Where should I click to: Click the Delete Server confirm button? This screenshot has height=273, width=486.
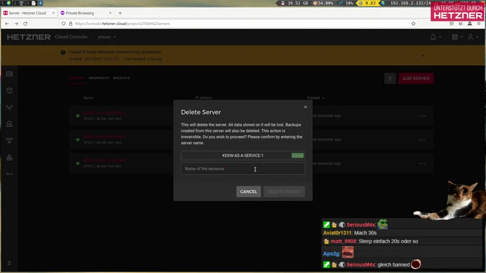point(284,191)
